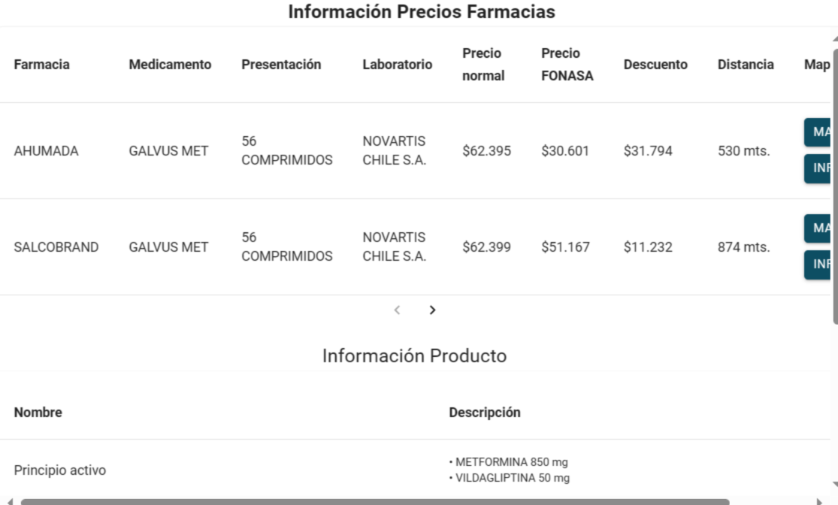Click the Farmacia column header

tap(41, 65)
